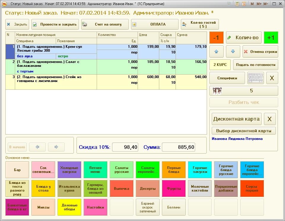Open Горячие закуски category
The height and width of the screenshot is (221, 285).
200,170
